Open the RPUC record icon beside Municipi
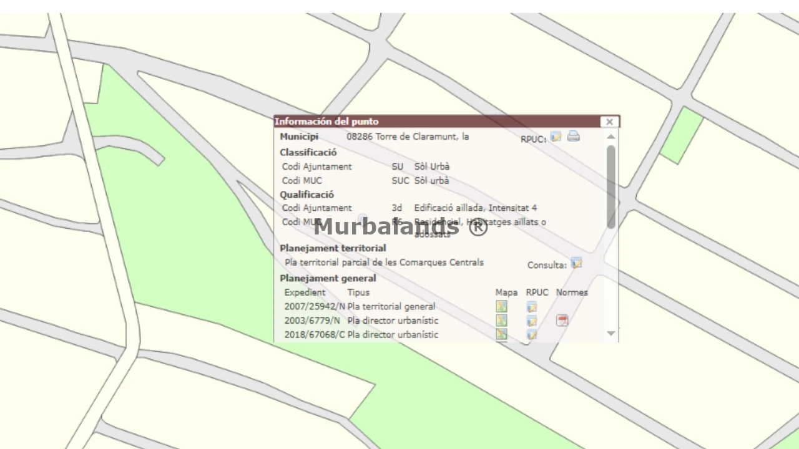Screen dimensions: 799x449 [556, 137]
